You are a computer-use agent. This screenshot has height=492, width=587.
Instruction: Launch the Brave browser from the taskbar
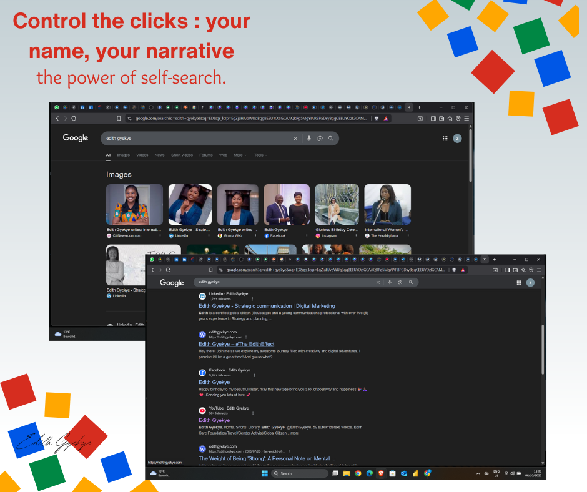pos(380,473)
